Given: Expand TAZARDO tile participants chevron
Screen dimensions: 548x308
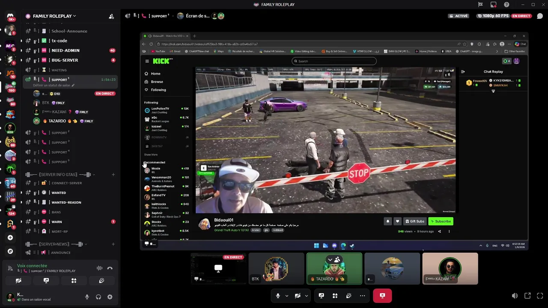Looking at the screenshot, I should coord(330,260).
